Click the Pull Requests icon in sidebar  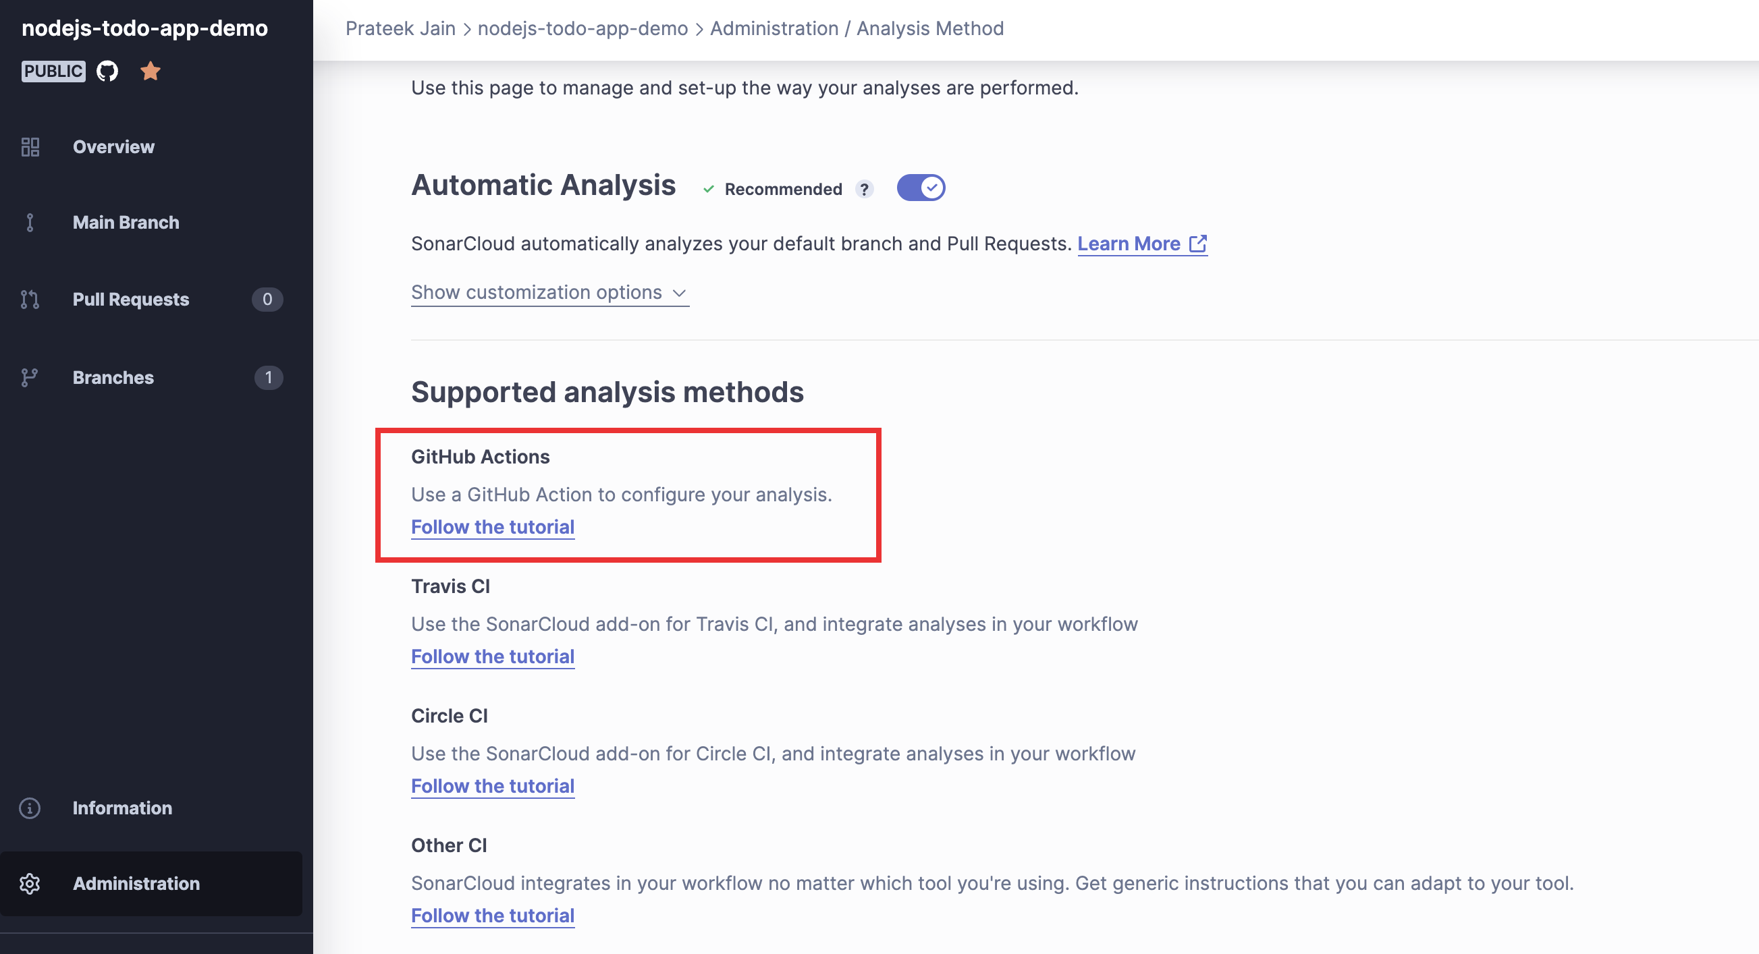coord(30,299)
